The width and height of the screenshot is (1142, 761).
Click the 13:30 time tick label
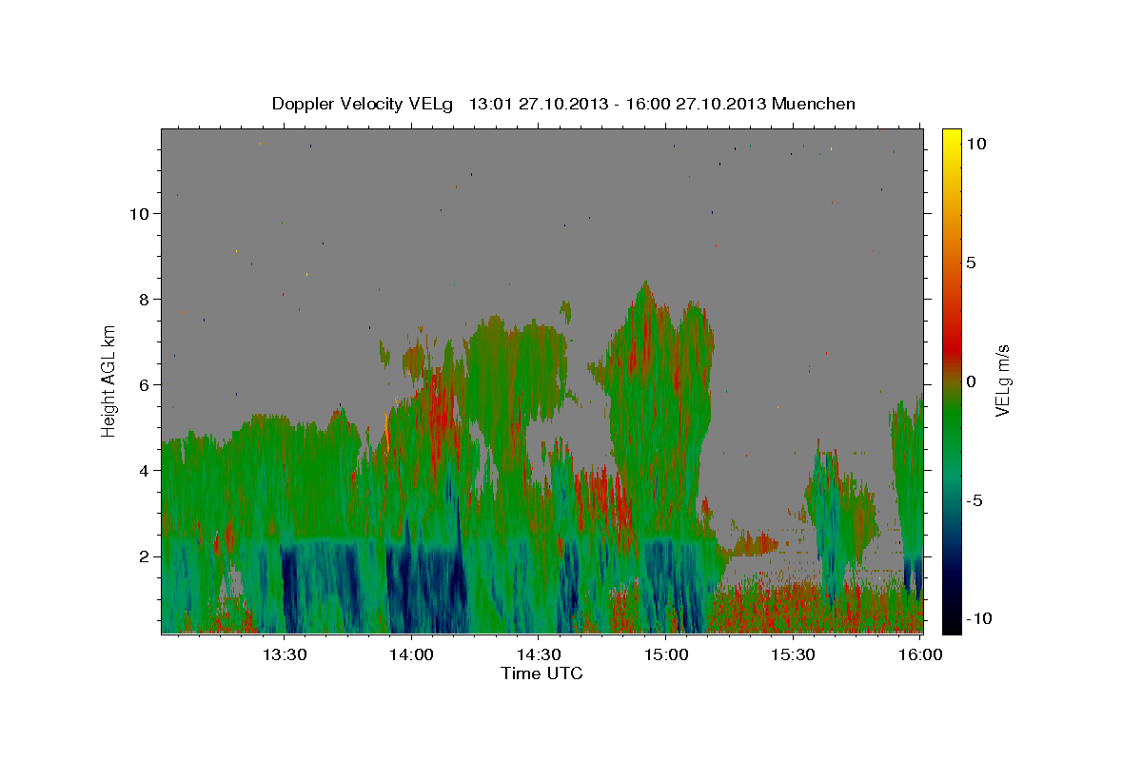coord(284,654)
